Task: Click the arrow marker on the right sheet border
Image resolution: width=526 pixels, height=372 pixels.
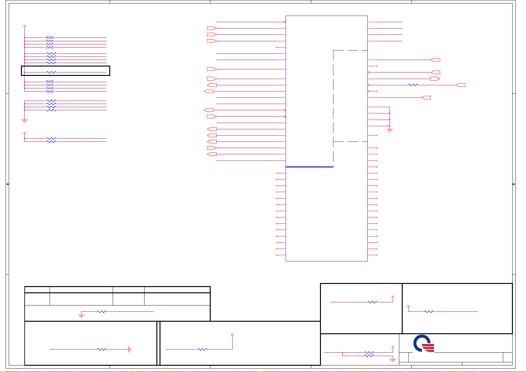Action: point(514,184)
